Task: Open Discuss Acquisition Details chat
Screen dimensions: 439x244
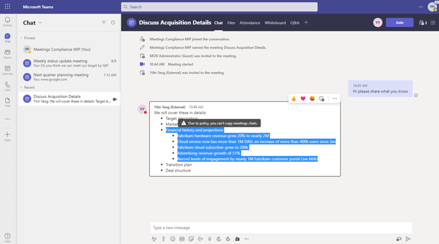Action: click(69, 98)
